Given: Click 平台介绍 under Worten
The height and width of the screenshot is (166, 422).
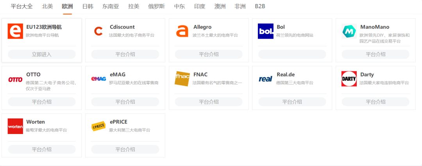Looking at the screenshot, I should pos(42,149).
